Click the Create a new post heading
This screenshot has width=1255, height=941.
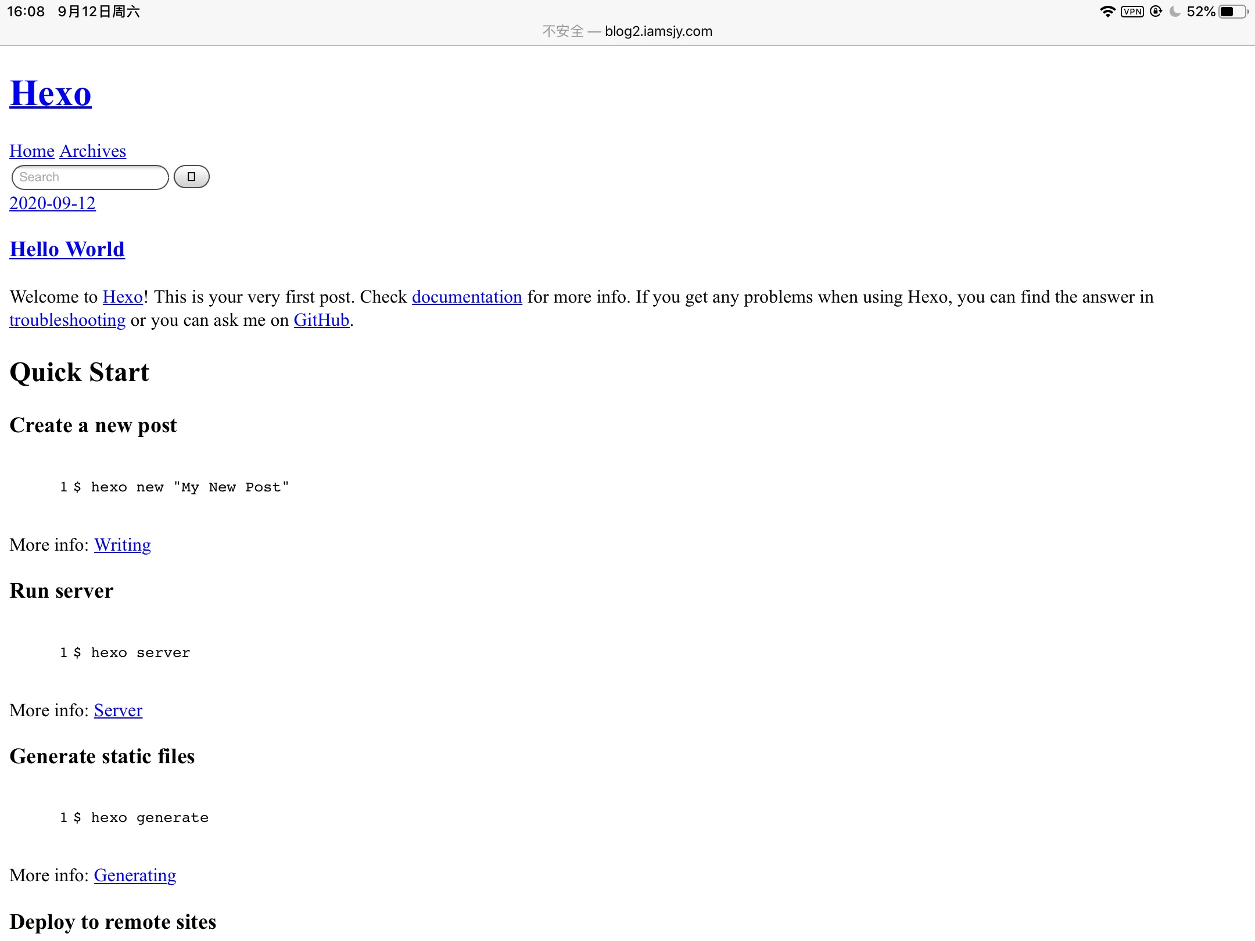93,426
